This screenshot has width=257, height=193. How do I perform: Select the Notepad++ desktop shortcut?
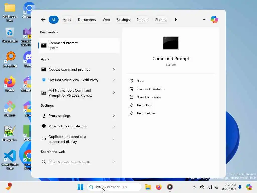pos(10,133)
